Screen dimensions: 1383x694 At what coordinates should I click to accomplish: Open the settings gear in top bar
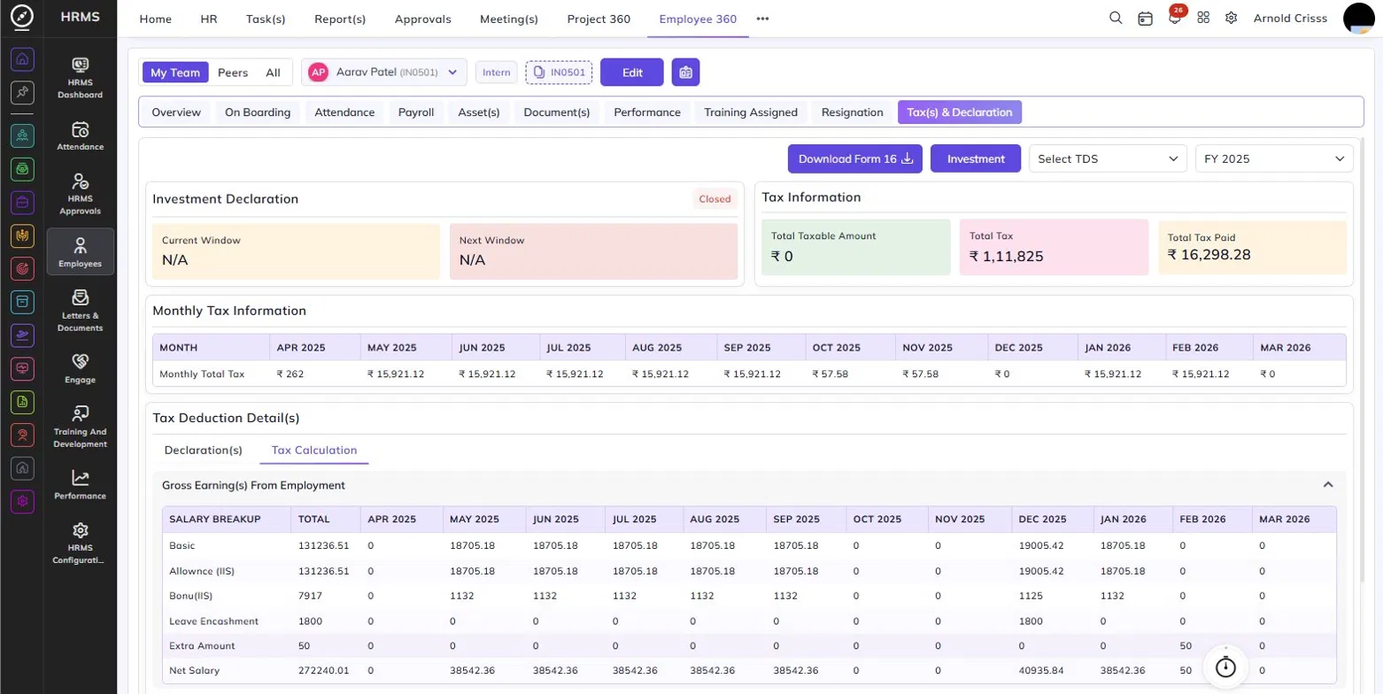coord(1231,18)
